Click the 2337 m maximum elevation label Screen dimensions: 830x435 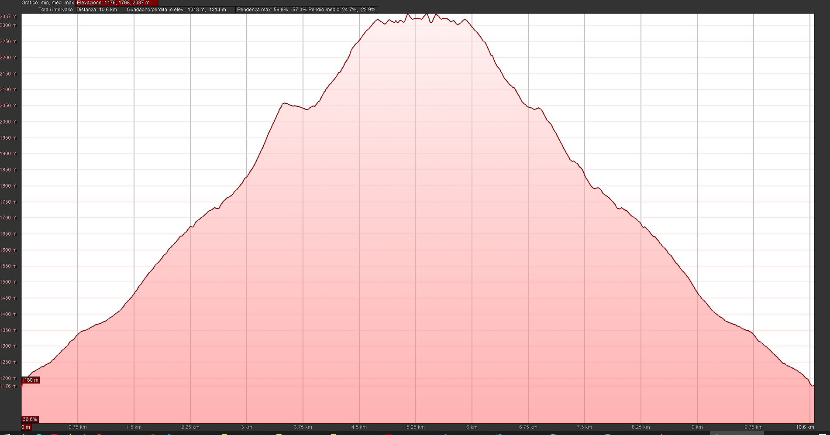pyautogui.click(x=8, y=17)
